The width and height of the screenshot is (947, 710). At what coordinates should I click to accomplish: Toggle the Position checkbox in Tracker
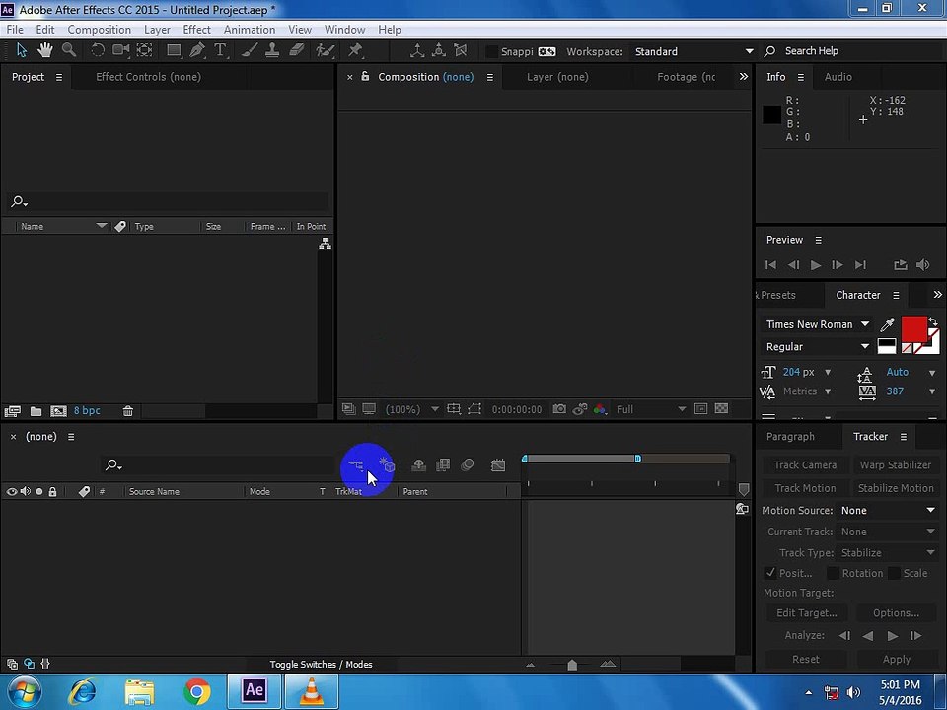pyautogui.click(x=770, y=572)
